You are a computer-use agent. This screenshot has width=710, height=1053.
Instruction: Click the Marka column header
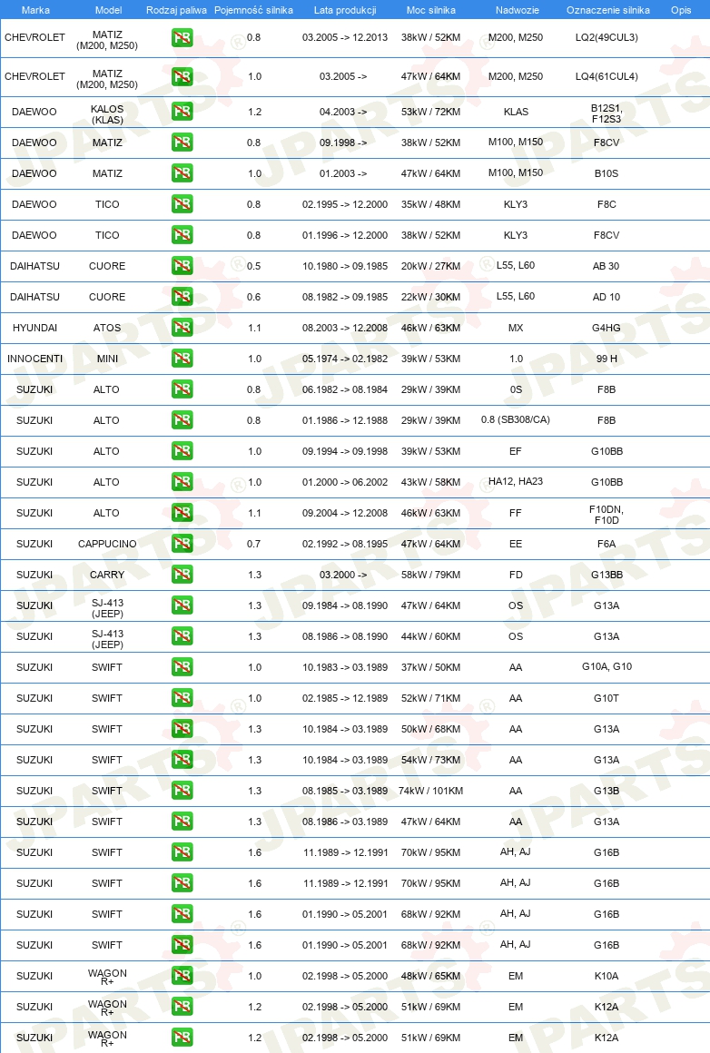(35, 10)
